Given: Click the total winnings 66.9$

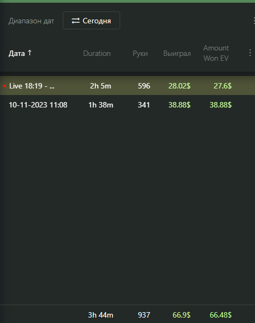Looking at the screenshot, I should [181, 315].
